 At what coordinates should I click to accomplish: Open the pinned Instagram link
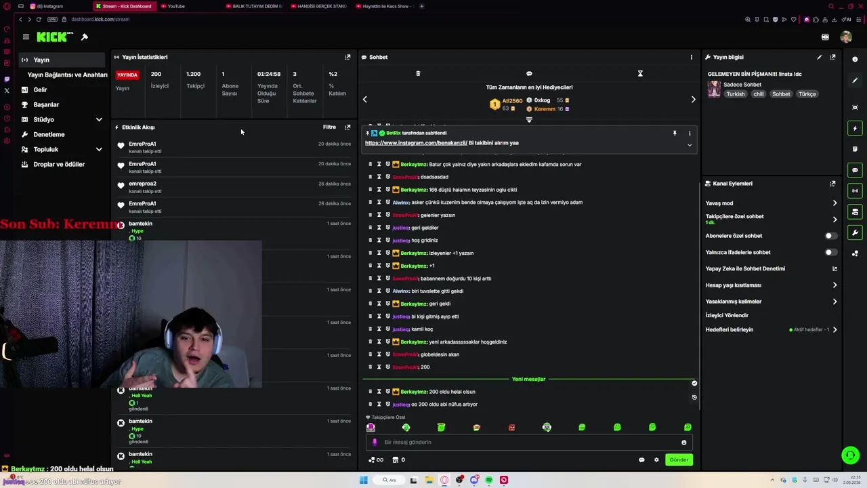point(416,143)
